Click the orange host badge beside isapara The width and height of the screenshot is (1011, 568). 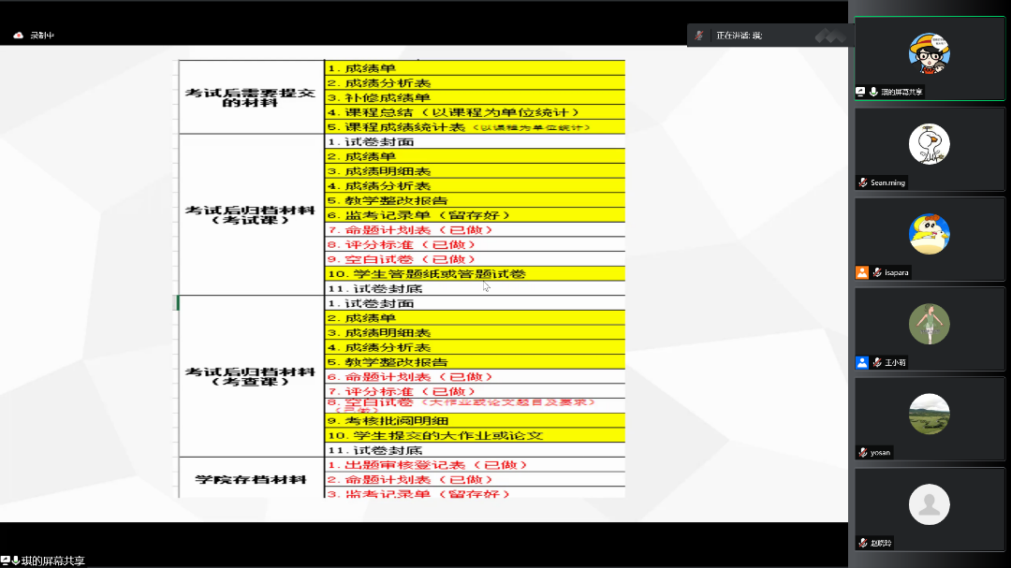point(861,272)
